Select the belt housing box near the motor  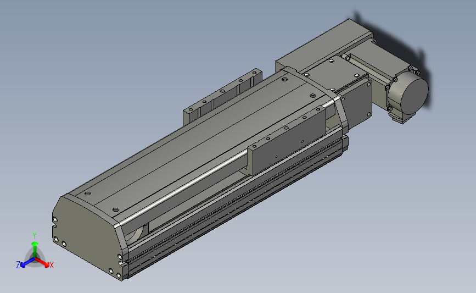click(x=323, y=46)
